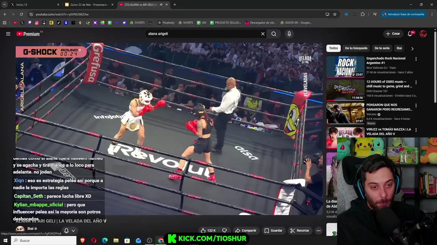Open the Twitch bookmark icon
The image size is (437, 245).
[30, 23]
